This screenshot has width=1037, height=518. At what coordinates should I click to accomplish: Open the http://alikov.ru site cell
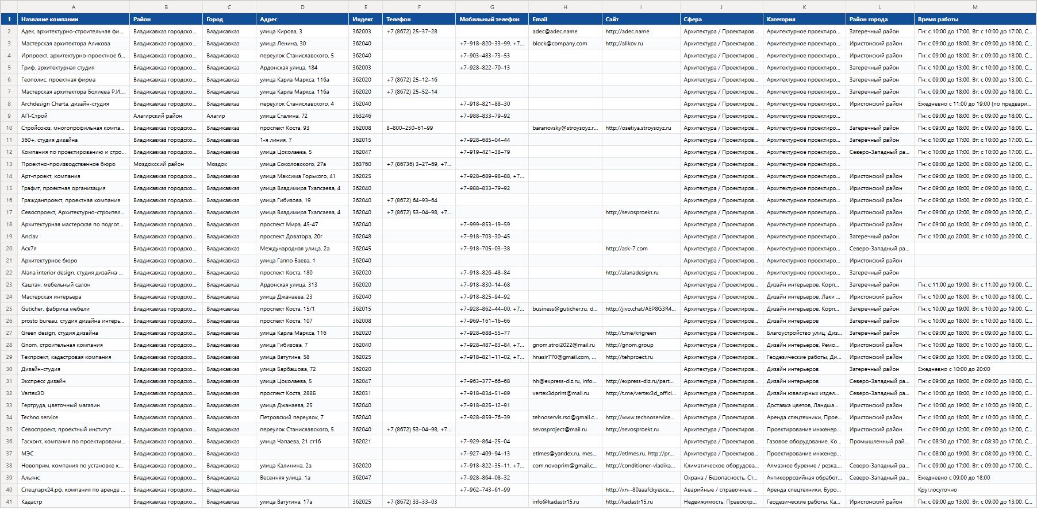point(641,44)
